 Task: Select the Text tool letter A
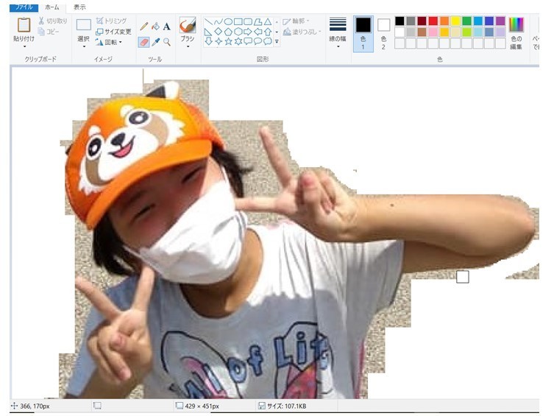pyautogui.click(x=167, y=27)
